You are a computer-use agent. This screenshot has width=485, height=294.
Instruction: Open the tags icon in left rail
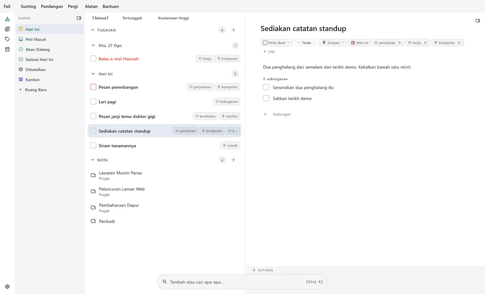[x=7, y=39]
